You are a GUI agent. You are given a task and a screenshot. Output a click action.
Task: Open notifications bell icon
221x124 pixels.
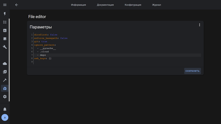5,109
